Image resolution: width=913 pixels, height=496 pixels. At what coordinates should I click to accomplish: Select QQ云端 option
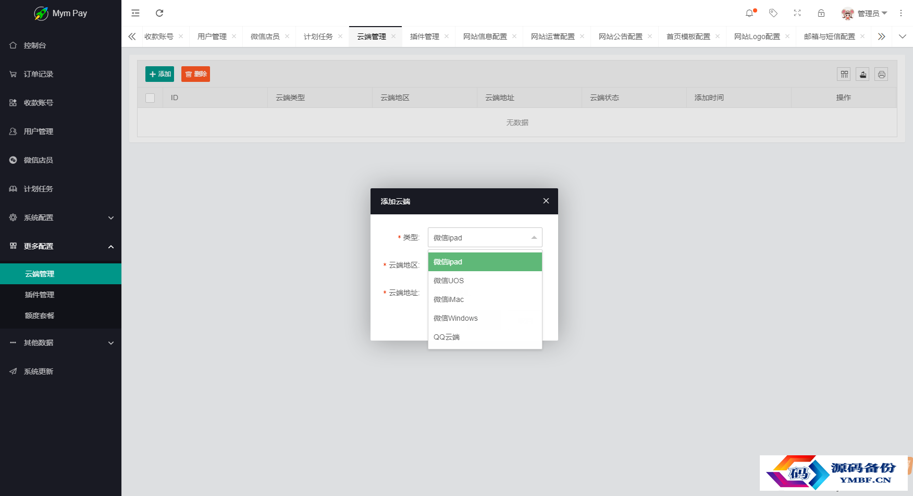pos(485,337)
